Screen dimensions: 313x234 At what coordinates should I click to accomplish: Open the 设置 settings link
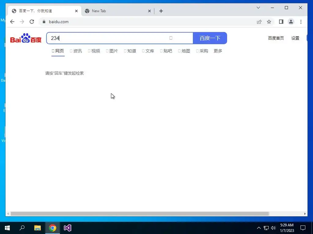point(295,38)
